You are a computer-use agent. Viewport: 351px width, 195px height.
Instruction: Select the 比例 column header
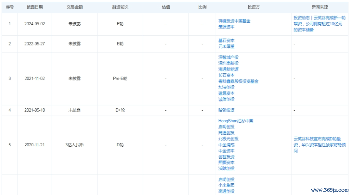(x=202, y=7)
